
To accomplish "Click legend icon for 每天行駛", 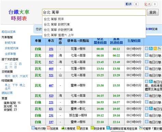I will click(33, 128).
